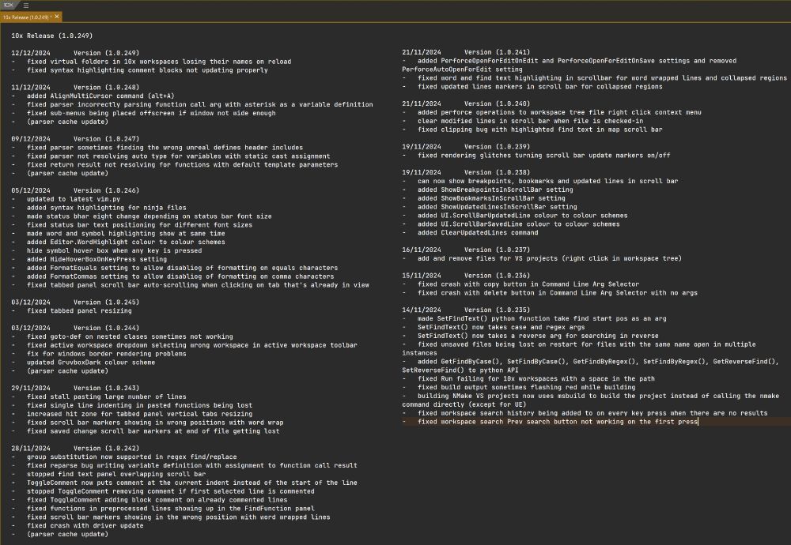This screenshot has width=791, height=545.
Task: Click the "14/11/2024 Version (1.0.235)" line
Action: (x=466, y=310)
